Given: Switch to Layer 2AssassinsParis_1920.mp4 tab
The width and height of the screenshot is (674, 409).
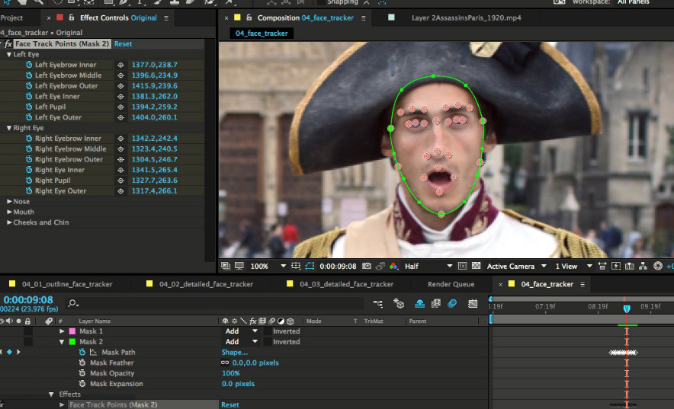Looking at the screenshot, I should coord(466,18).
